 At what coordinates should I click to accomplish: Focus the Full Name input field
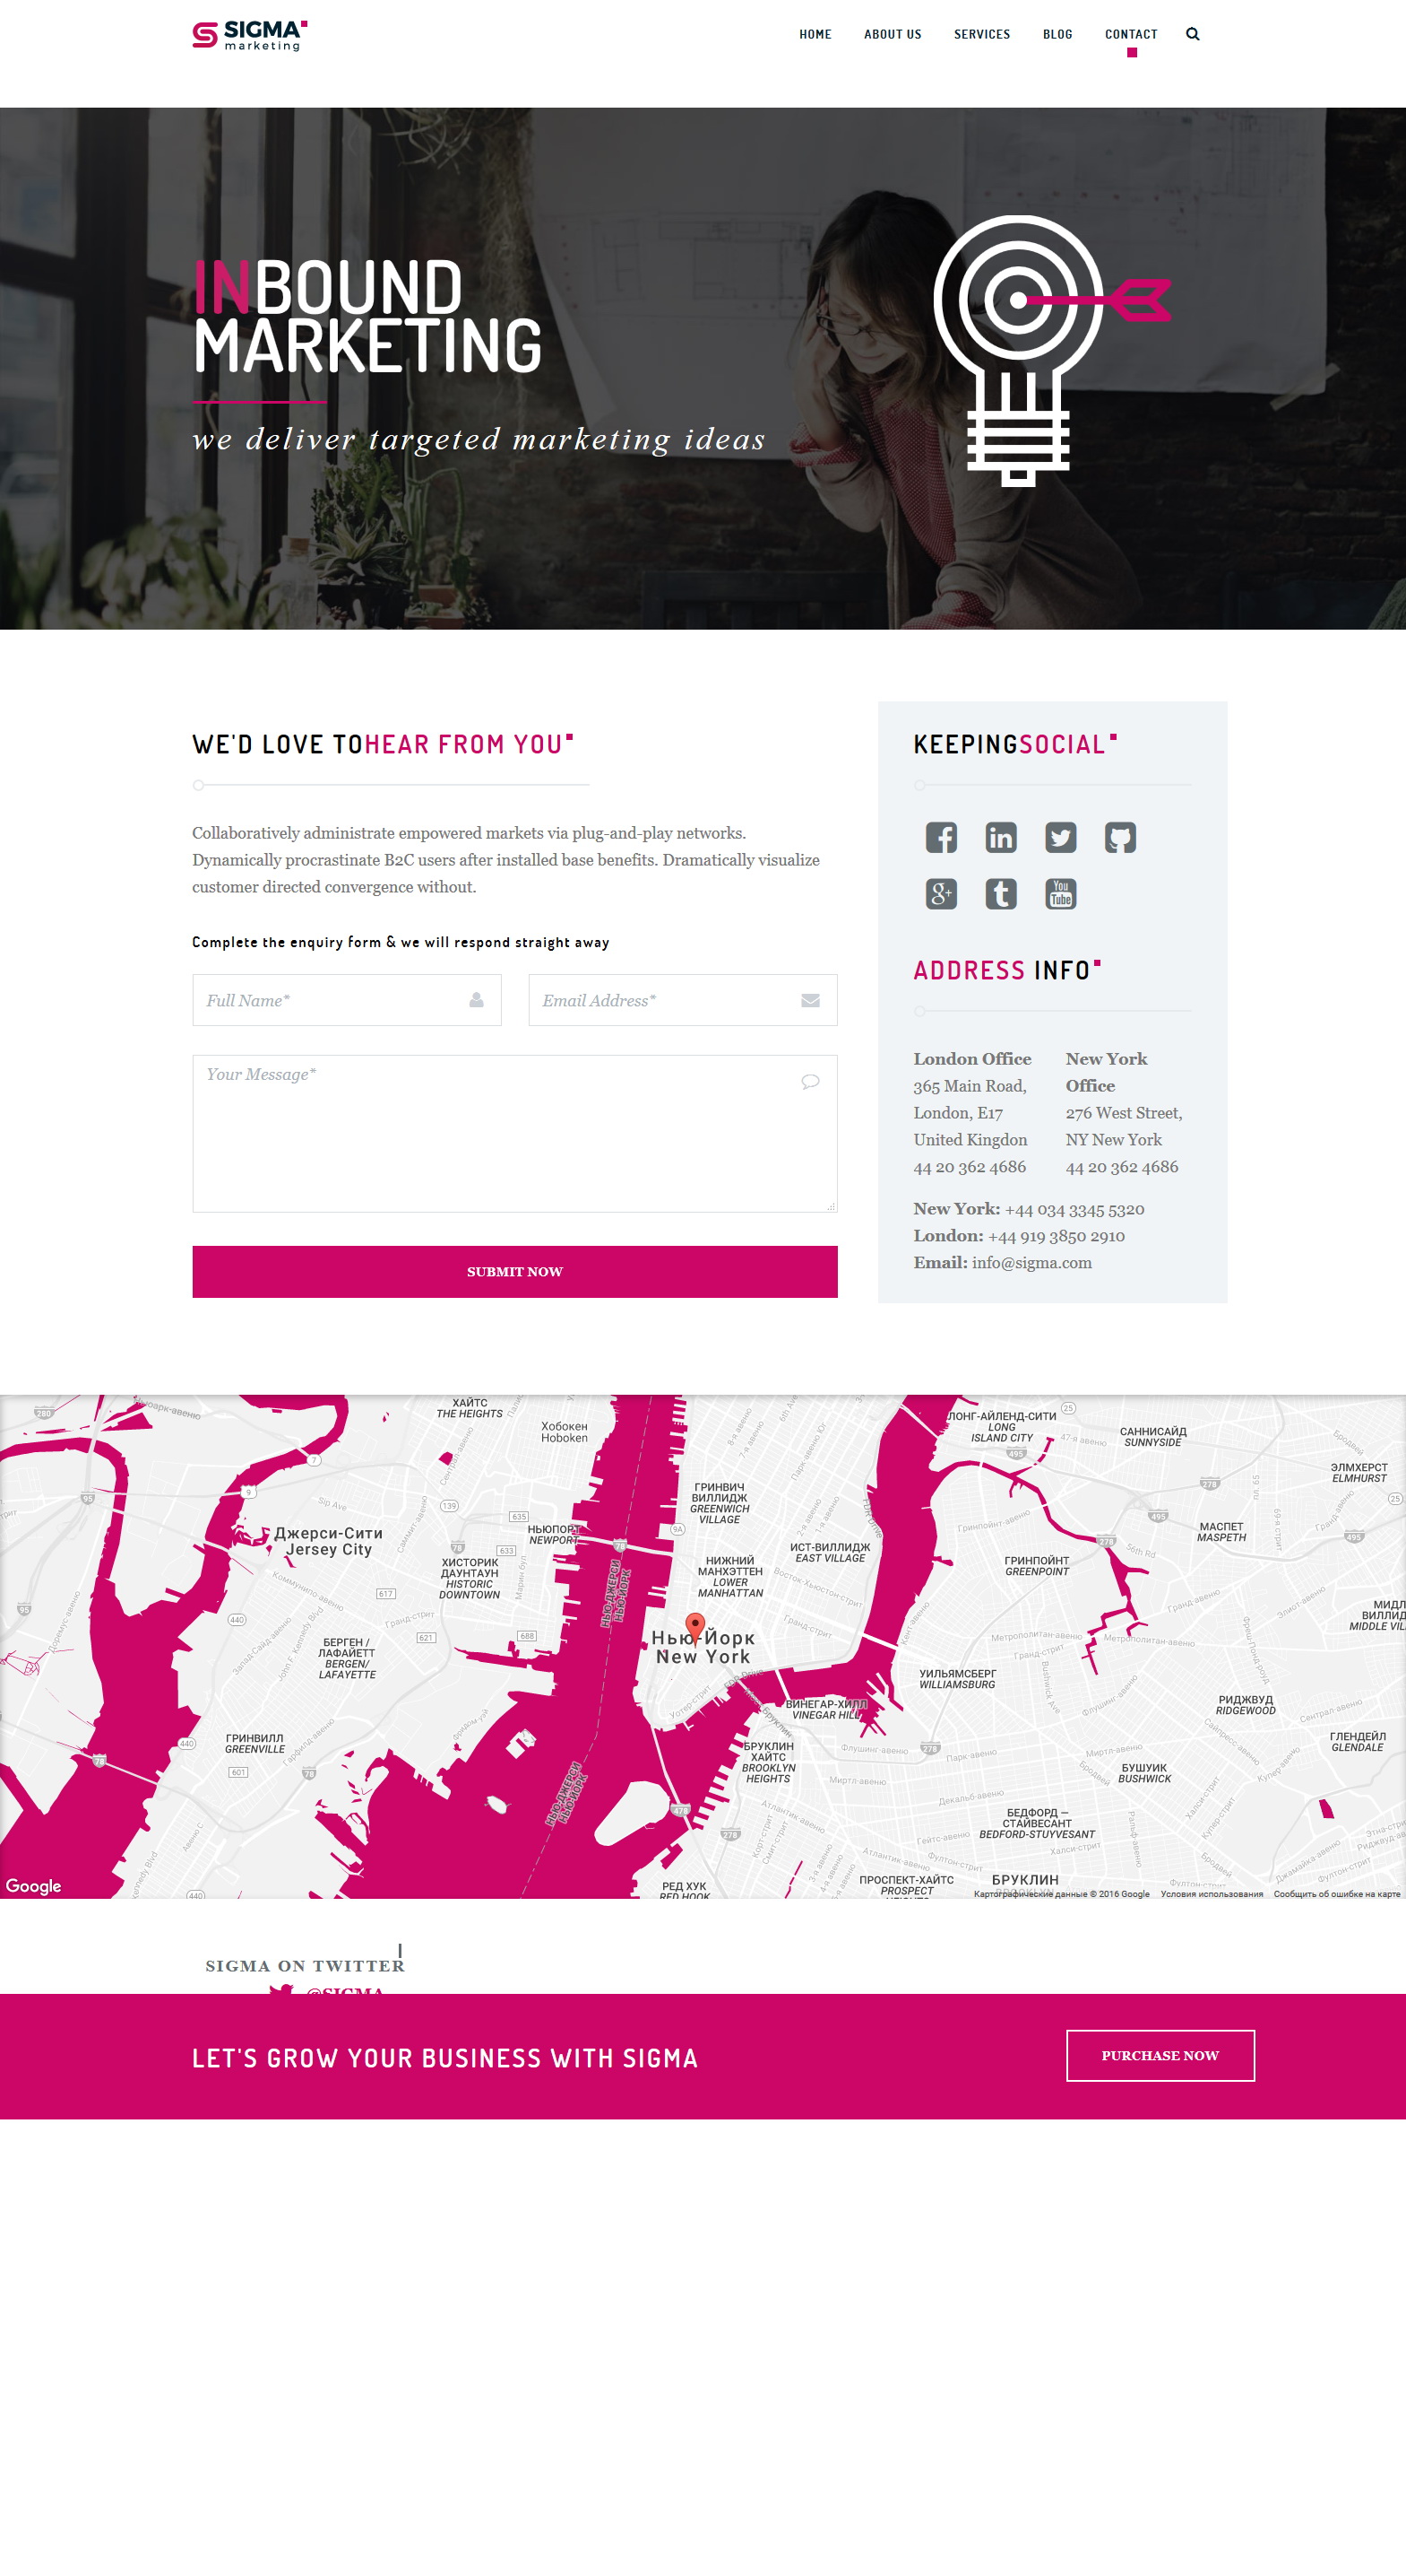coord(347,1000)
